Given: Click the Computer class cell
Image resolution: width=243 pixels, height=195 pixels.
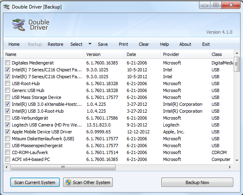Looking at the screenshot, I should [221, 159].
